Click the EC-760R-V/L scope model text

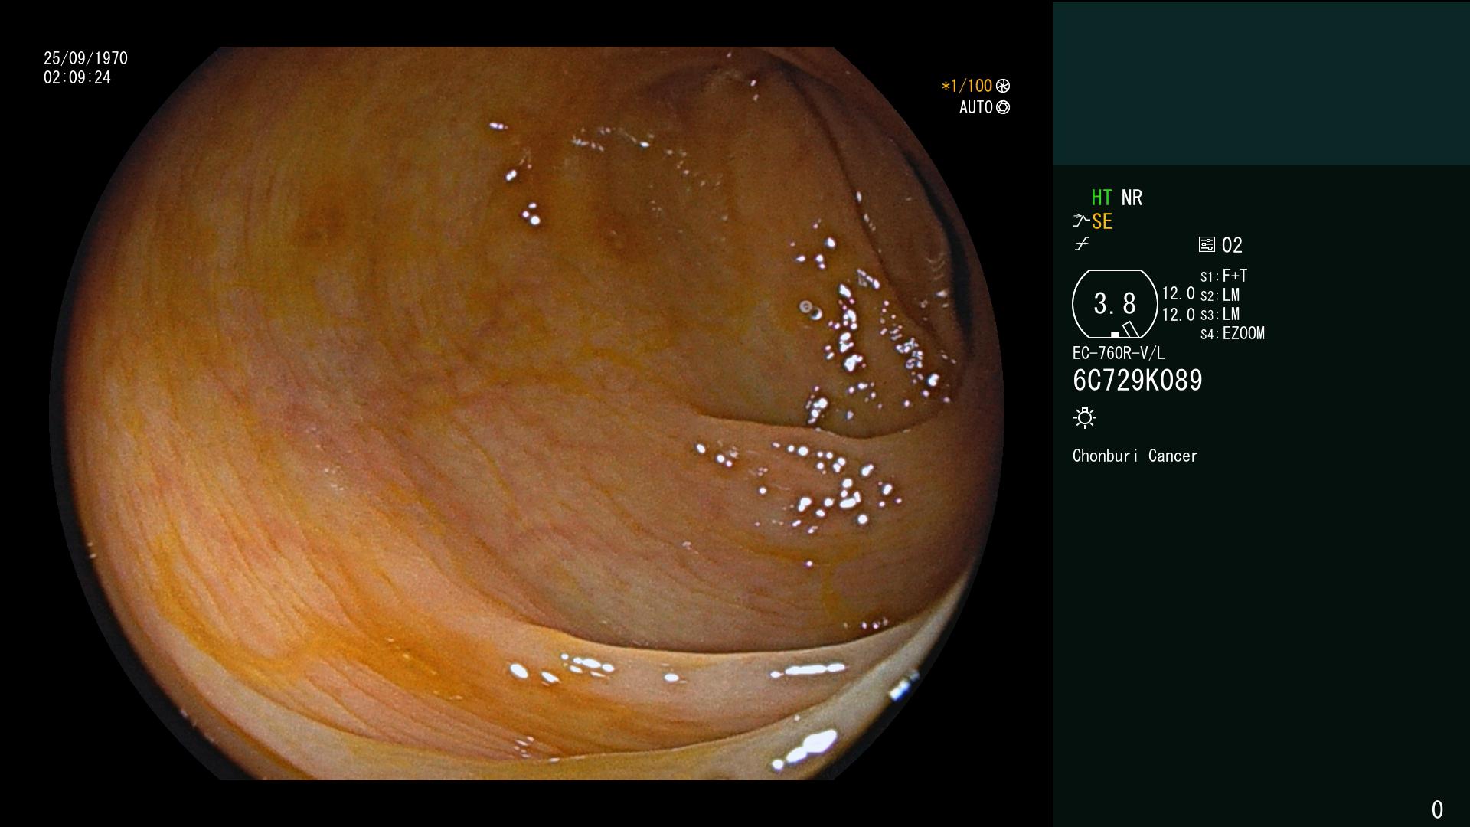1119,353
